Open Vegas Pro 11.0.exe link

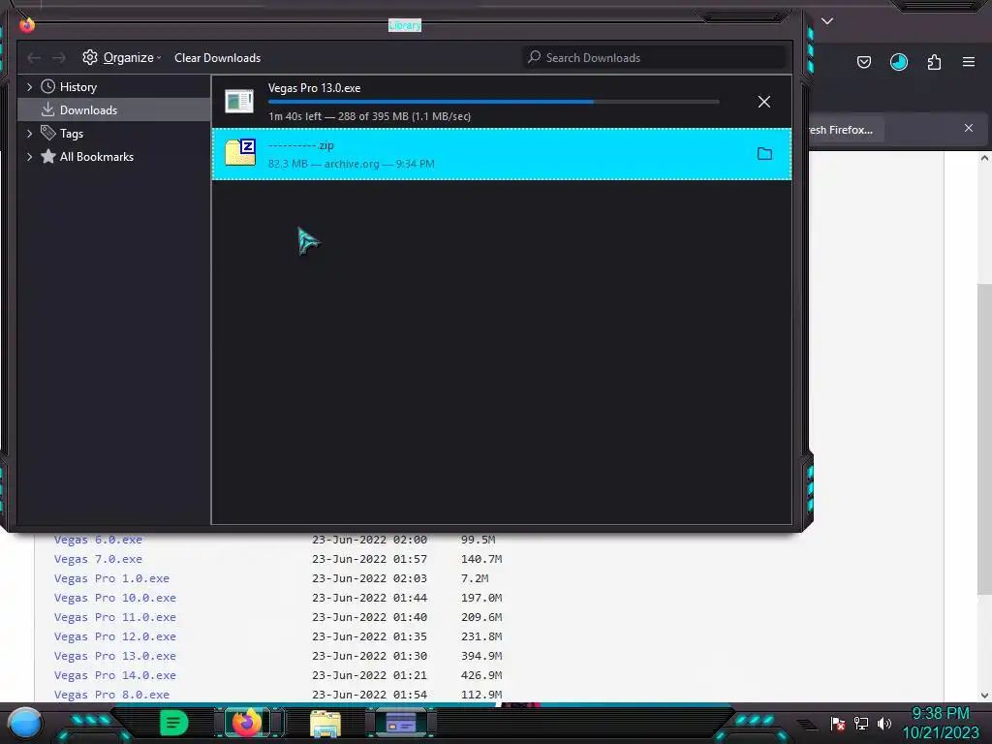(115, 617)
